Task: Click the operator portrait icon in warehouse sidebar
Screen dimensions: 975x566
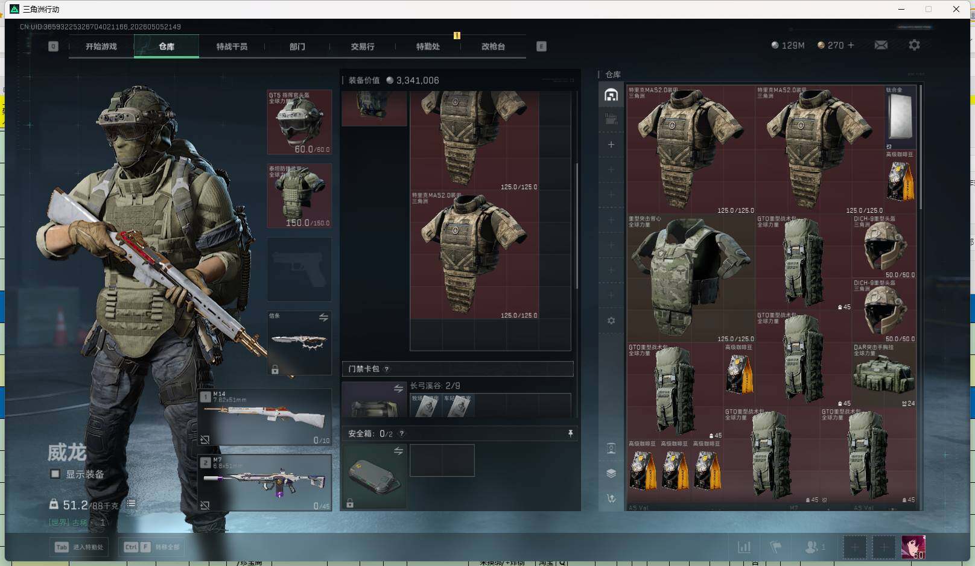Action: (611, 448)
